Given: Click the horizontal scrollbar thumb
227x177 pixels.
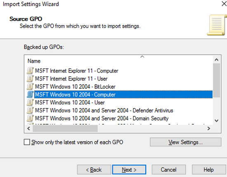Looking at the screenshot, I should point(65,128).
